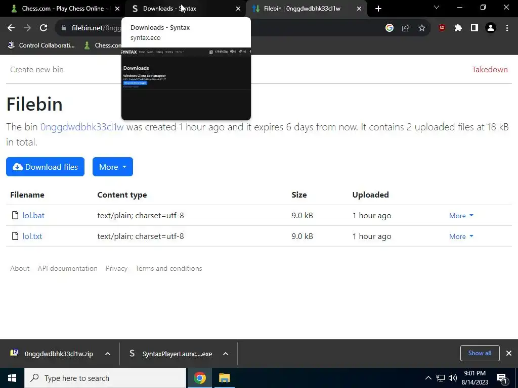
Task: Click Chrome icon in taskbar
Action: (x=199, y=378)
